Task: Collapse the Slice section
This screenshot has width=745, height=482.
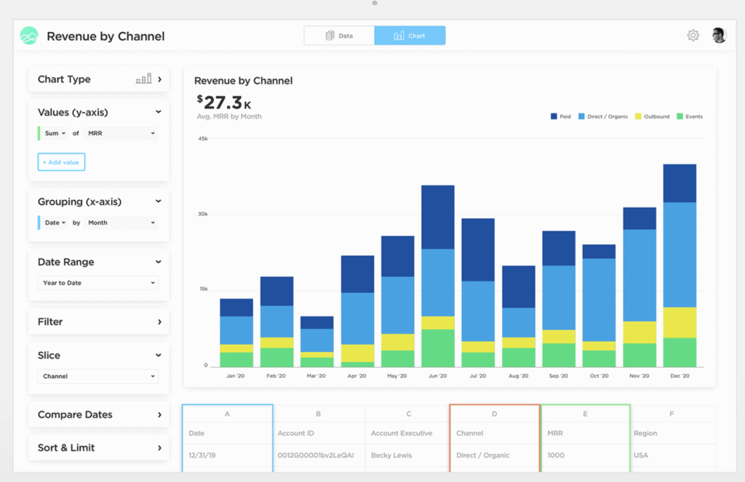Action: (158, 356)
